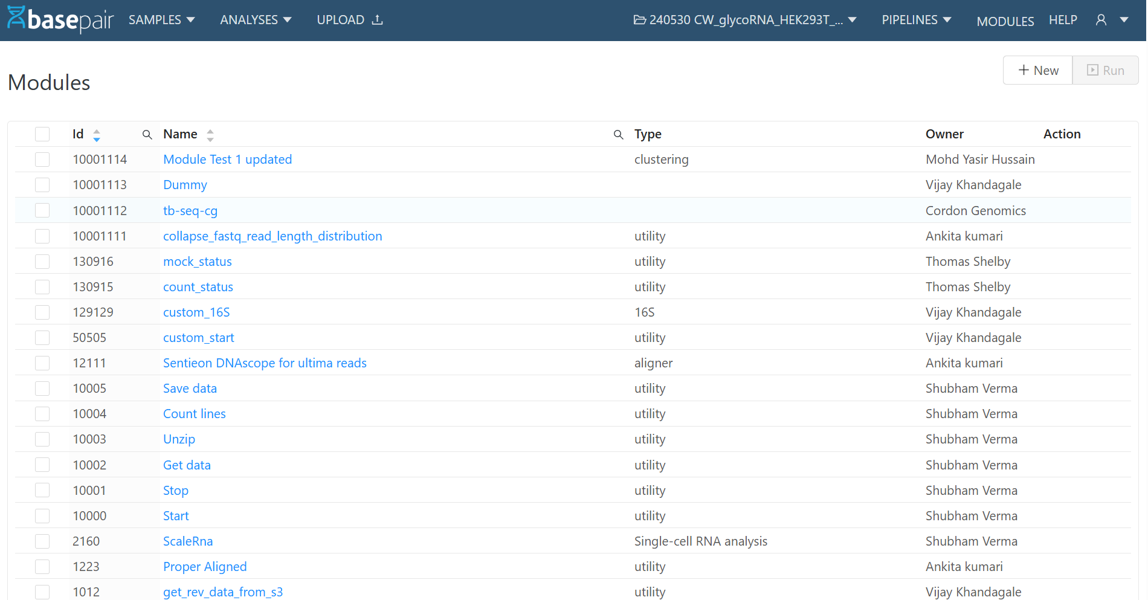Click the sort arrows on the Id column

coord(97,134)
